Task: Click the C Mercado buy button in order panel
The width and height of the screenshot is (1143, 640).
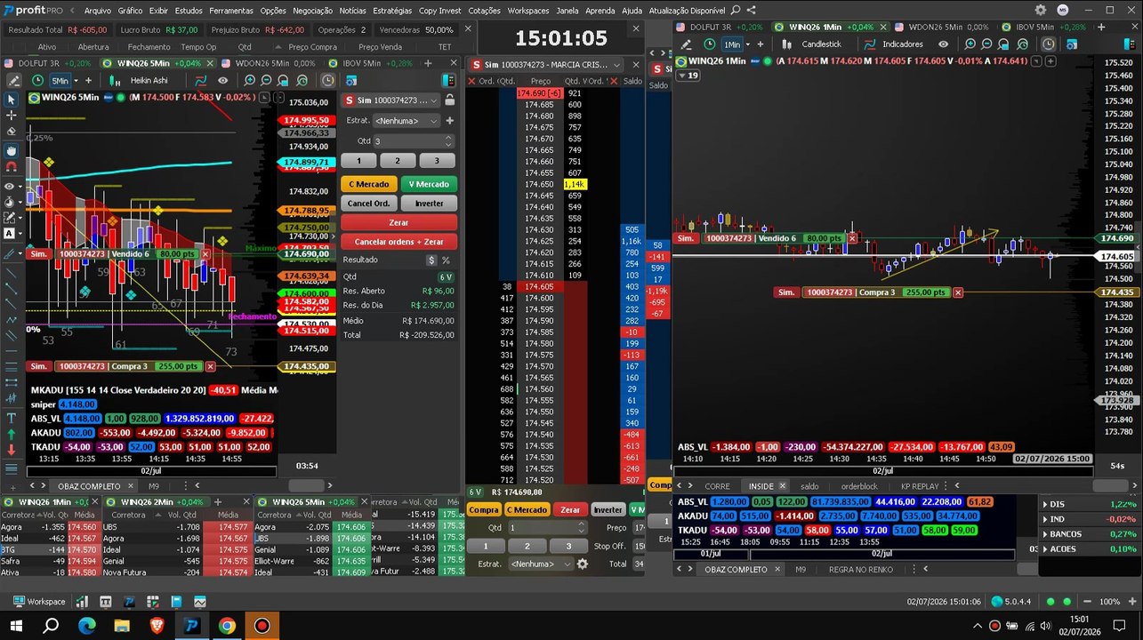Action: [x=369, y=184]
